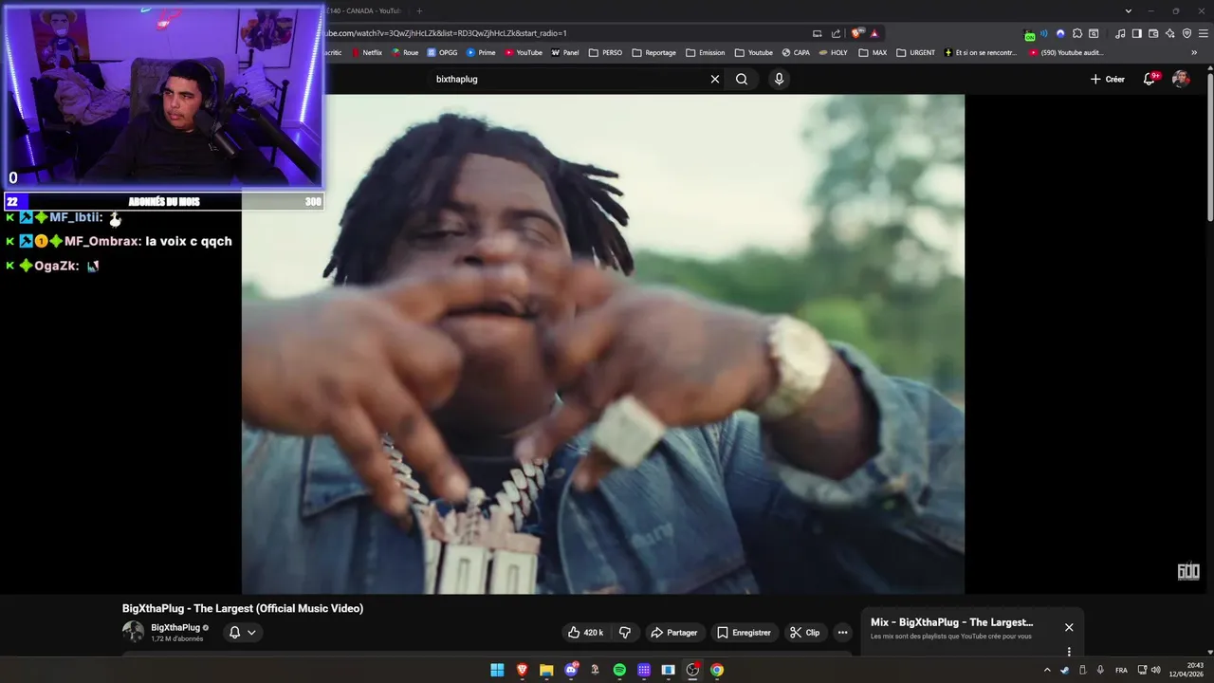The width and height of the screenshot is (1214, 683).
Task: Expand the hidden bookmarks overflow chevron
Action: pos(1194,53)
